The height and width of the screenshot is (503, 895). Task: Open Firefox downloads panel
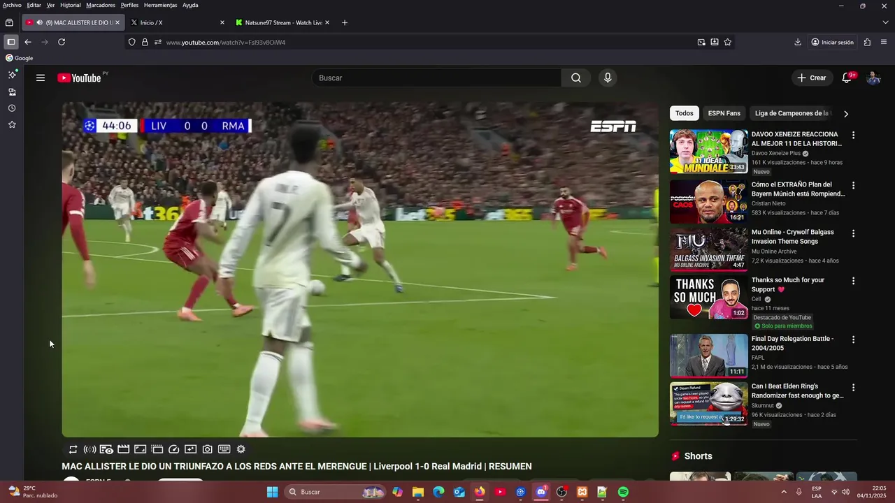coord(798,42)
